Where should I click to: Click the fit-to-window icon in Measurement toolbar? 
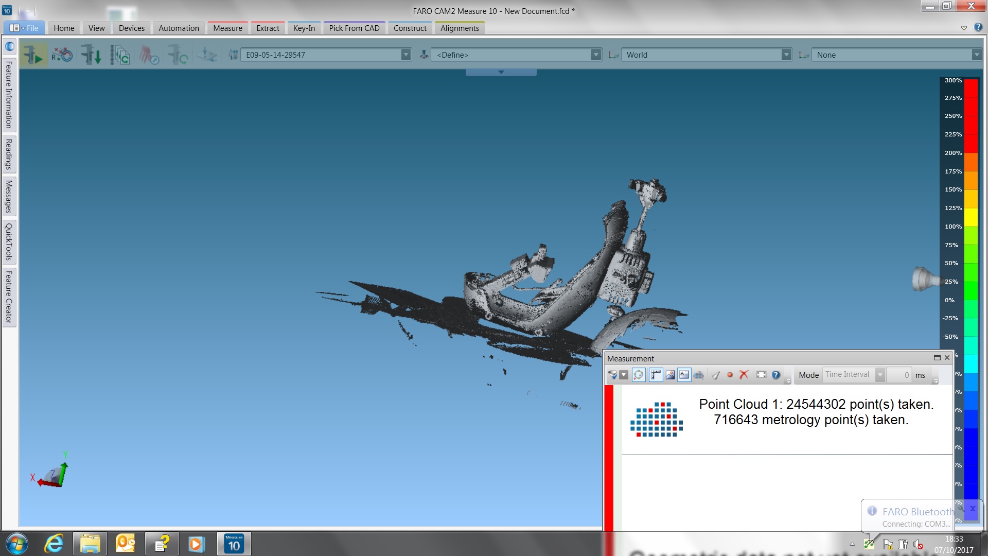(x=762, y=375)
